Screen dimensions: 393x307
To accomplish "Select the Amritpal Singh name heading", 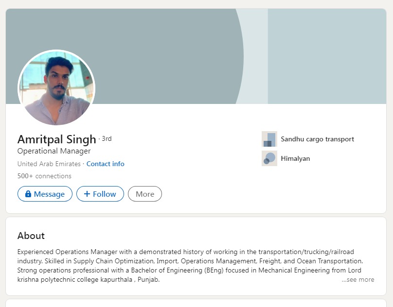I will tap(56, 139).
